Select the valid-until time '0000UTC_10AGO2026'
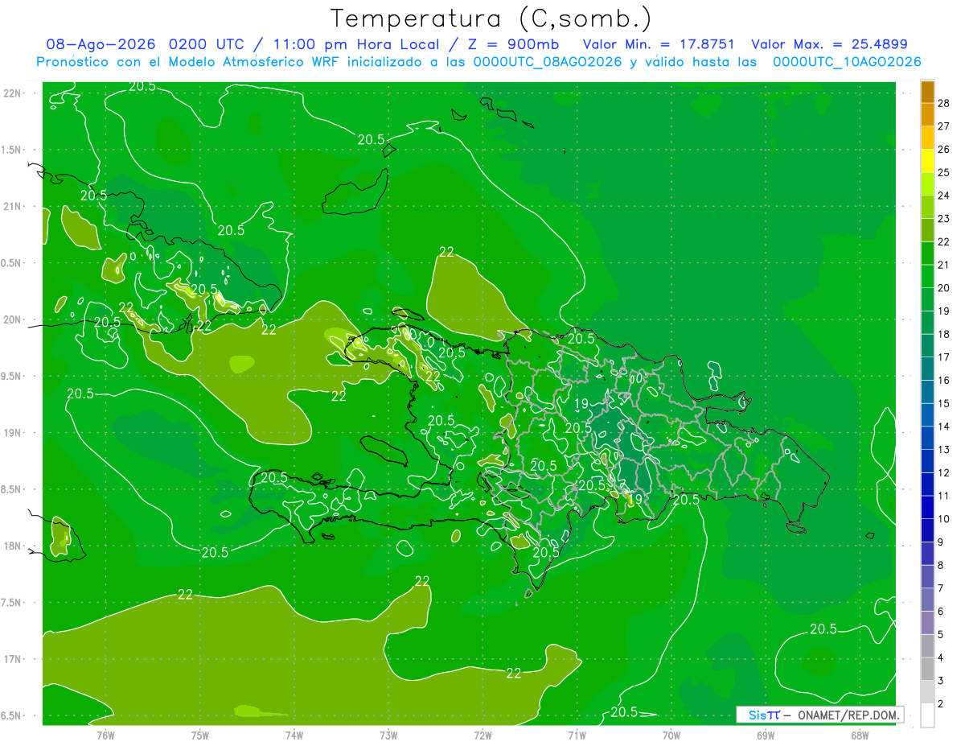The image size is (965, 746). click(847, 62)
